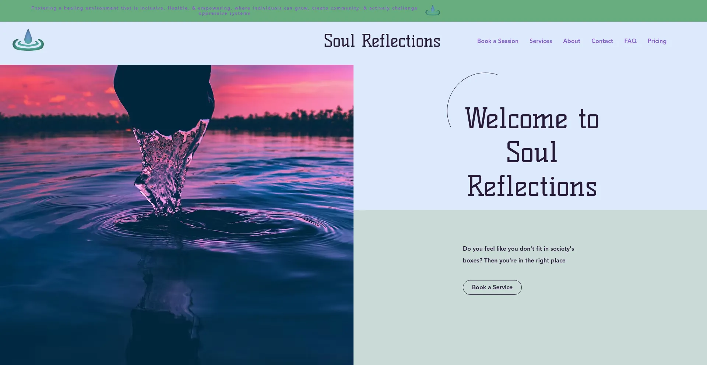This screenshot has height=365, width=707.
Task: Click the 'oppressive systems' line in the banner
Action: click(x=224, y=14)
